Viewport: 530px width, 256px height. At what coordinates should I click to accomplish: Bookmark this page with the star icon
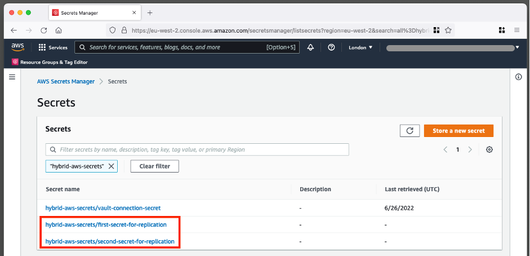[x=448, y=30]
